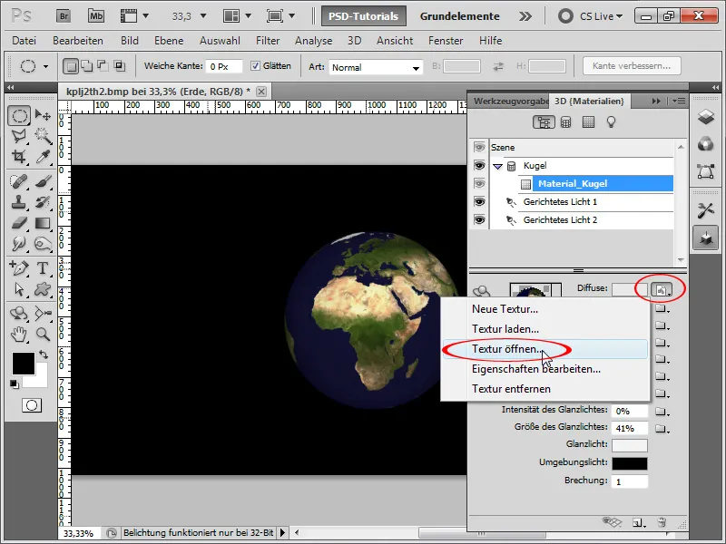Open the Art dropdown set to Normal
726x544 pixels.
[376, 67]
